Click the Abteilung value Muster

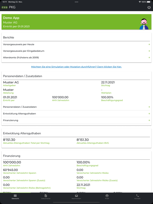pyautogui.click(x=8, y=90)
